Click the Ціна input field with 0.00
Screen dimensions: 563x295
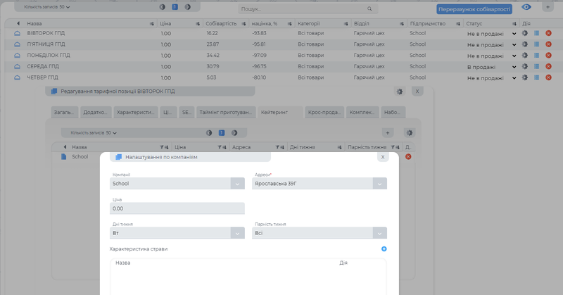click(177, 208)
